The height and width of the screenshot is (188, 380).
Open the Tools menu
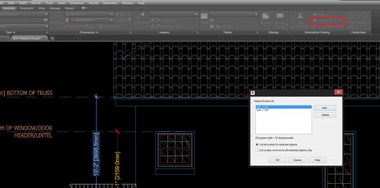(x=49, y=3)
